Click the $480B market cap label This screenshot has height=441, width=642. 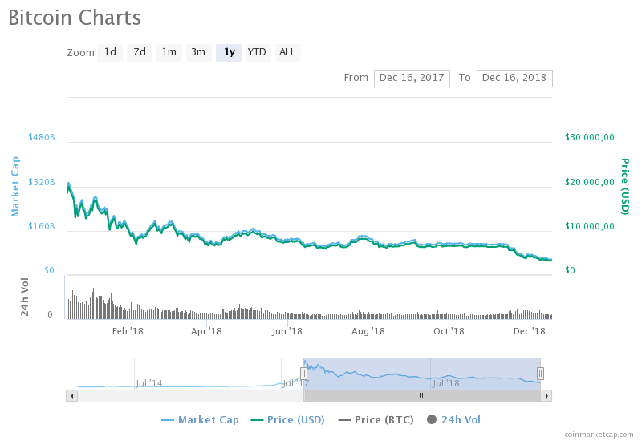tap(42, 137)
